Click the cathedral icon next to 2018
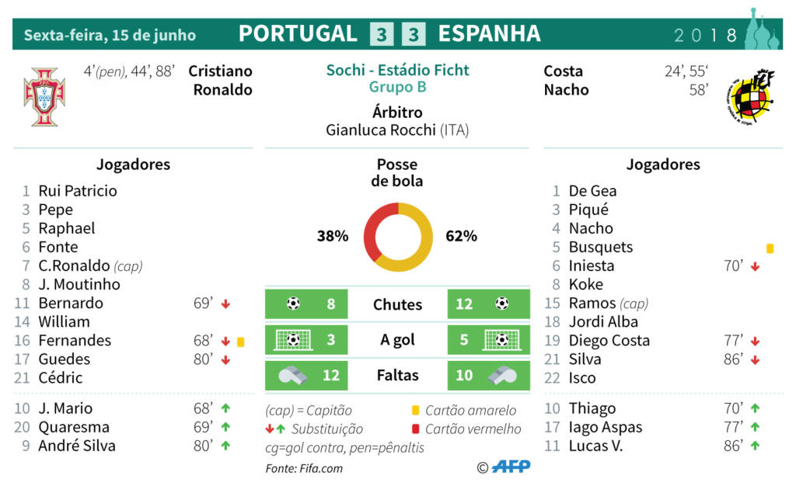The image size is (796, 486). click(761, 30)
